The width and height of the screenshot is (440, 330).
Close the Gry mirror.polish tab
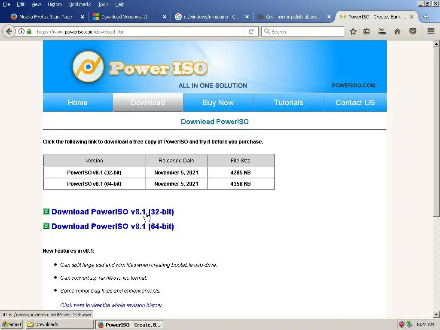329,17
